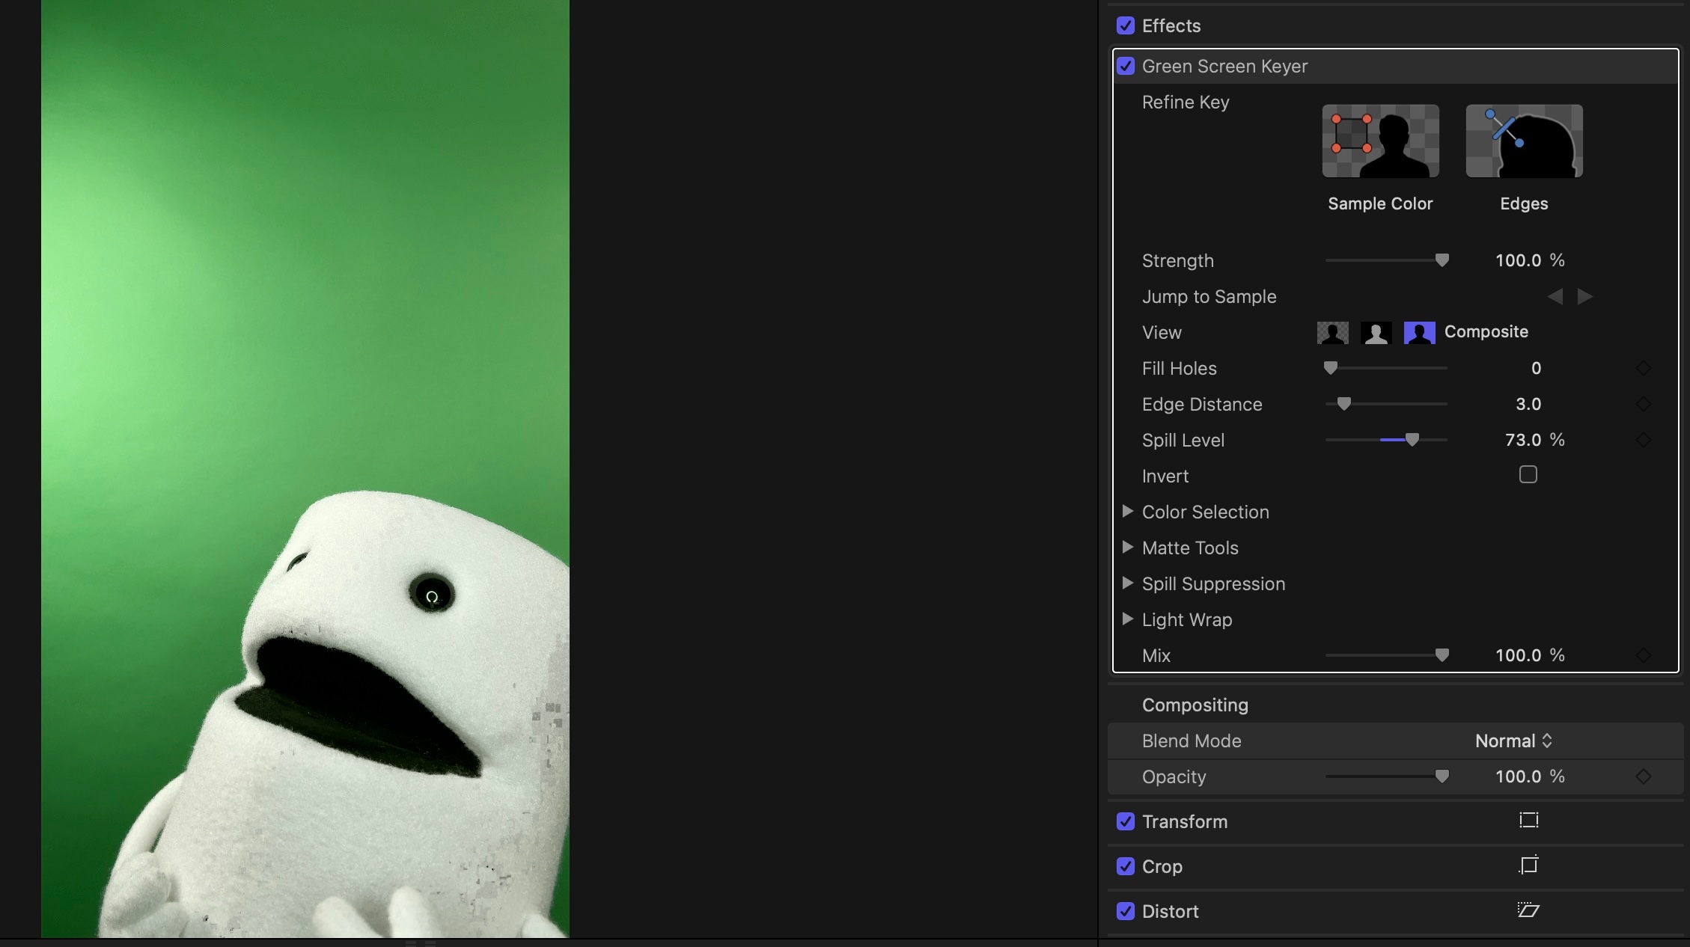The height and width of the screenshot is (947, 1690).
Task: Jump to previous sample arrow
Action: coord(1555,297)
